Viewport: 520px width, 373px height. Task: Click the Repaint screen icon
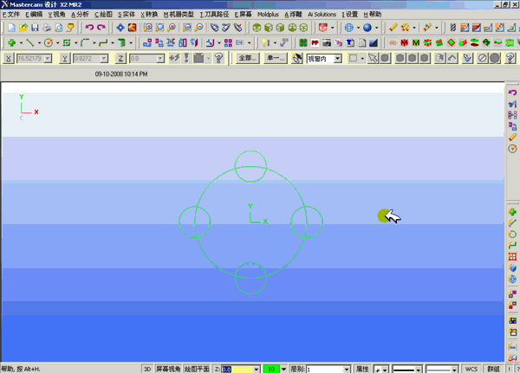[133, 28]
